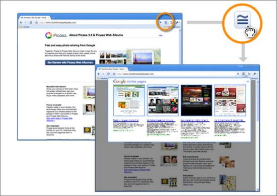Click the enlarged Similar Pages extension icon
The height and width of the screenshot is (196, 277).
coord(242,20)
